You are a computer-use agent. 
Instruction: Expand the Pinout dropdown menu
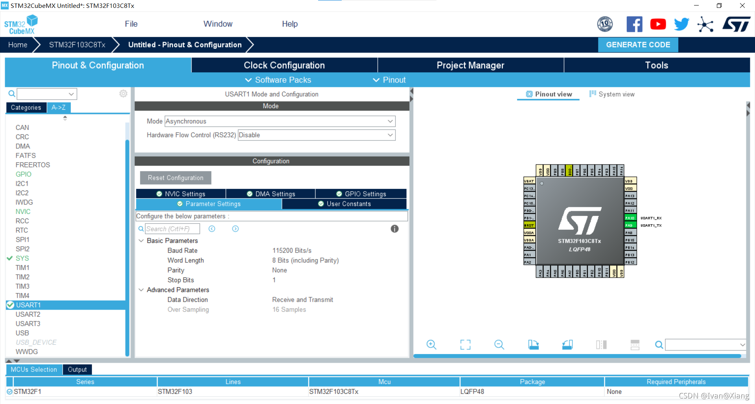point(389,80)
